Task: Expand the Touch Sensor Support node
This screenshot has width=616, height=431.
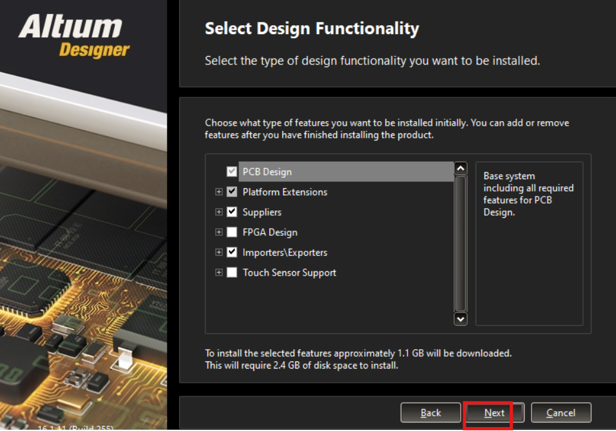Action: [x=219, y=273]
